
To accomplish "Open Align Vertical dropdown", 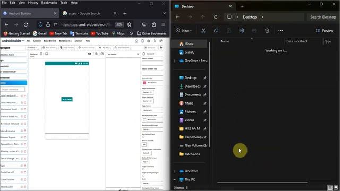I will click(x=148, y=101).
